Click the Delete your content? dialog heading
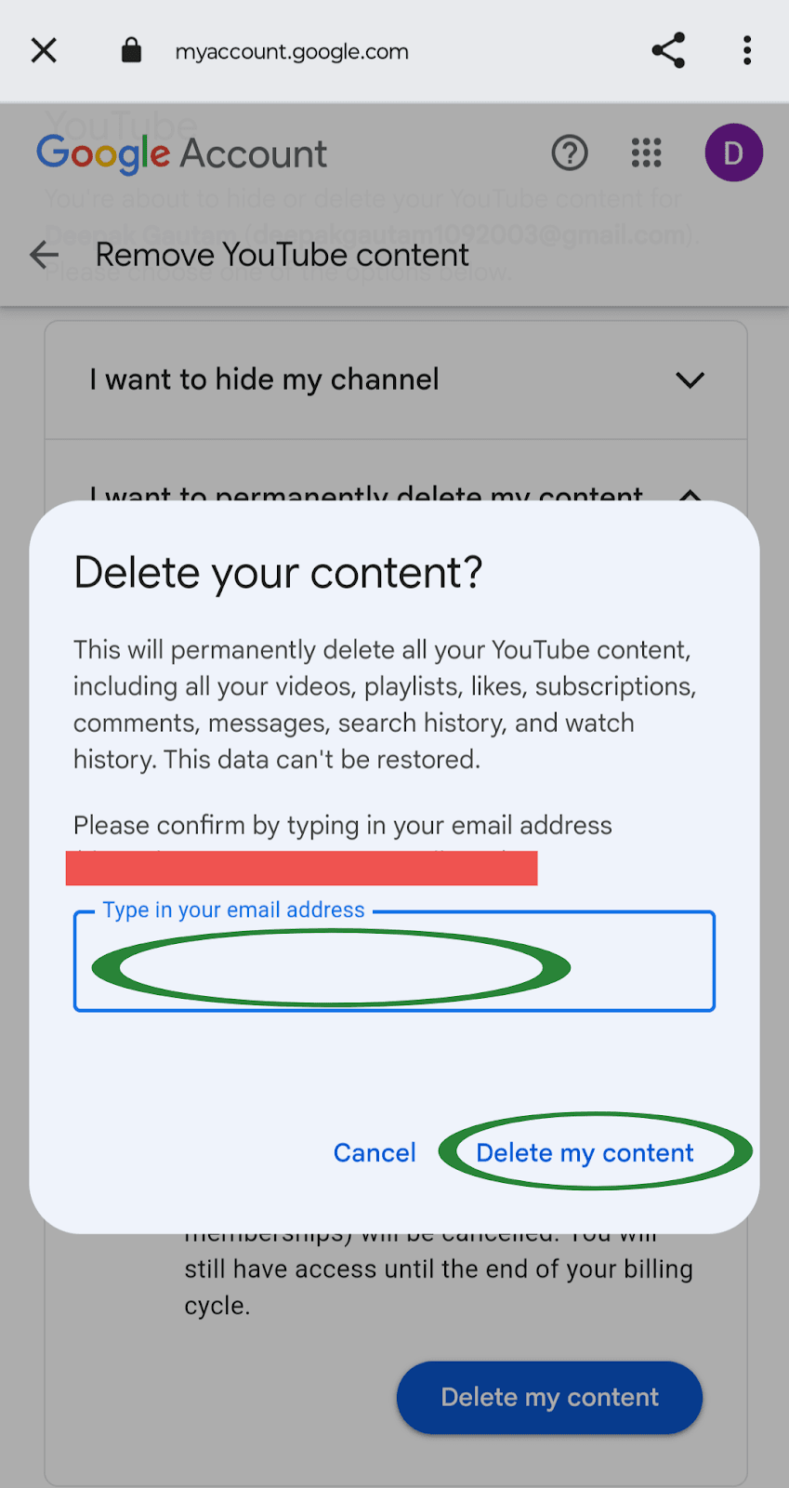 pyautogui.click(x=278, y=572)
